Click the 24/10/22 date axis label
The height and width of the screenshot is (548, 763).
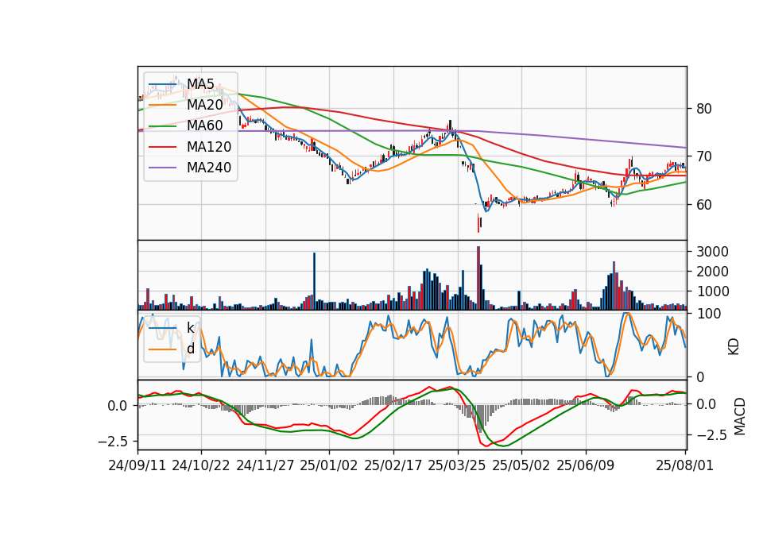201,465
